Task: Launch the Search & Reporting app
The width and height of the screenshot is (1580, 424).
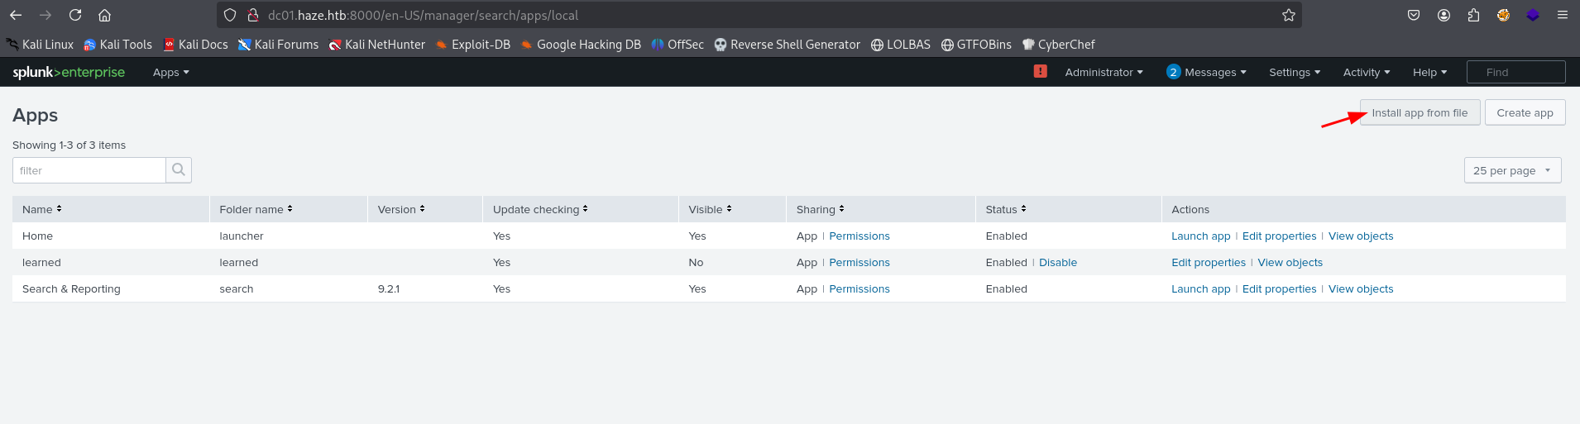Action: (x=1200, y=289)
